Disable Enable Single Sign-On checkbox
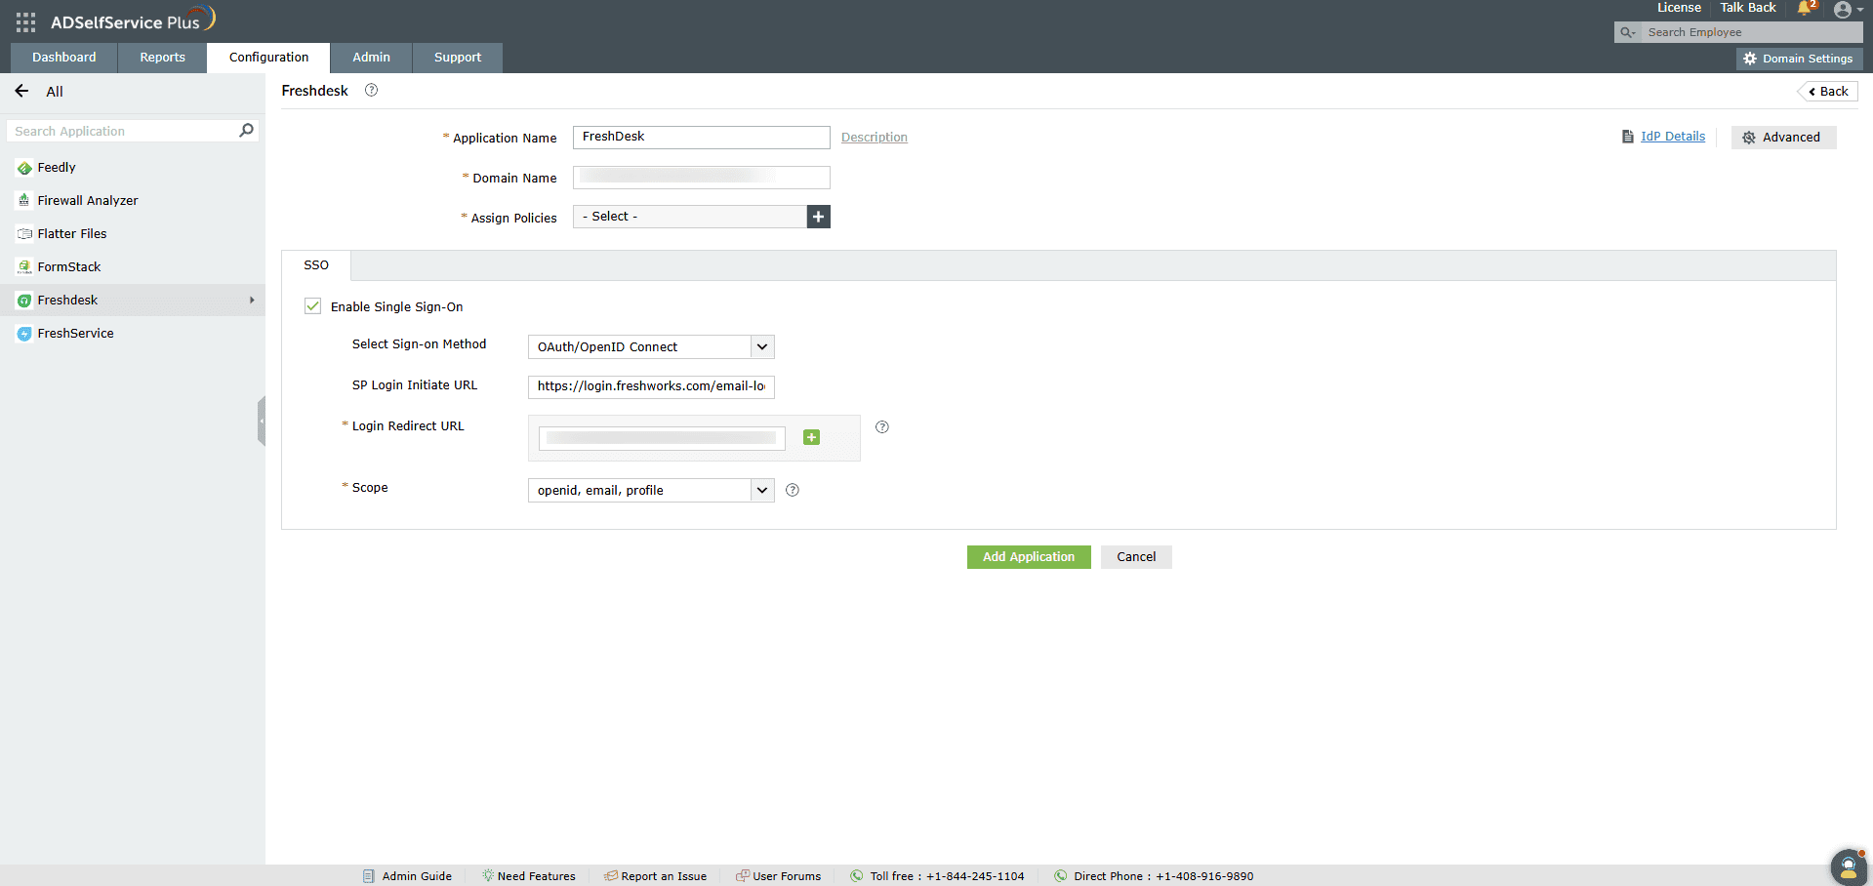1873x886 pixels. pos(312,305)
